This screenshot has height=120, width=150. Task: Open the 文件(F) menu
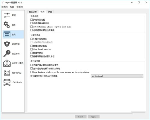click(4, 7)
